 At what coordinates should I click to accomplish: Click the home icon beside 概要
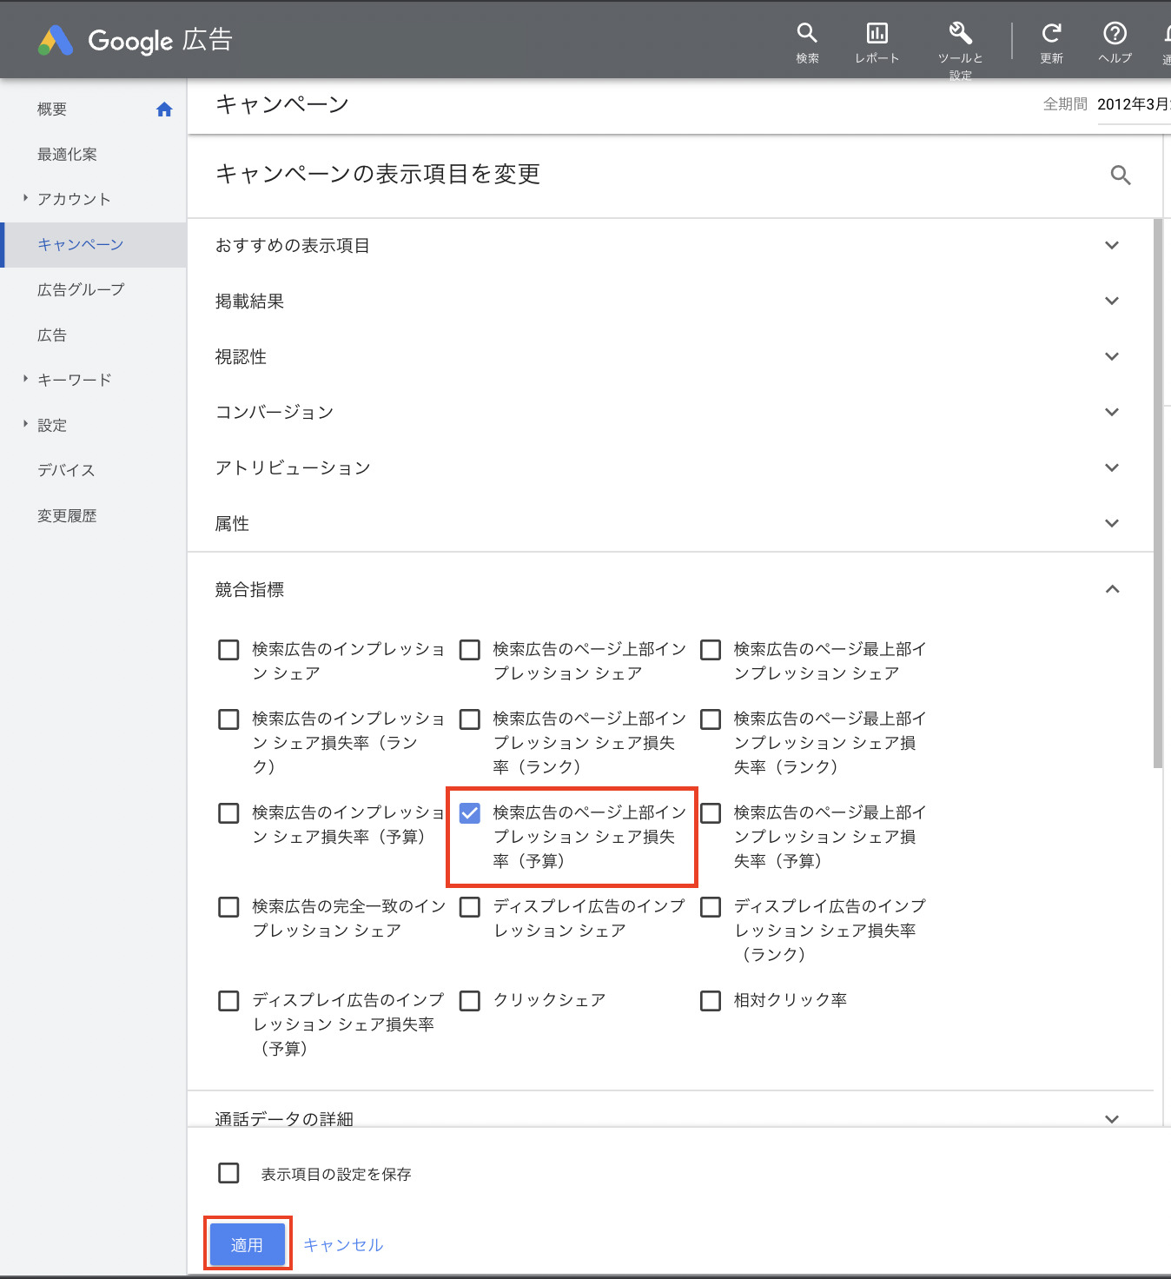(164, 109)
